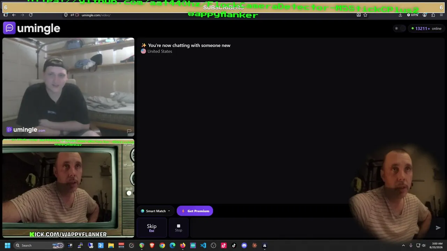The image size is (447, 251).
Task: Click the browser forward arrow
Action: pyautogui.click(x=22, y=15)
